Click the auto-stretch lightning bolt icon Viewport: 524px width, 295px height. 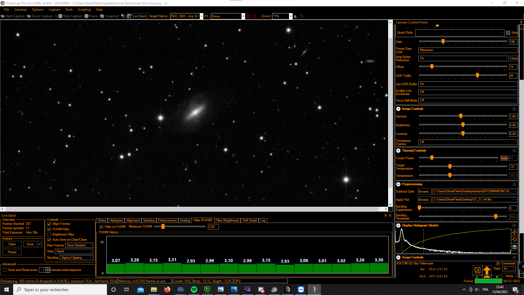click(x=514, y=232)
